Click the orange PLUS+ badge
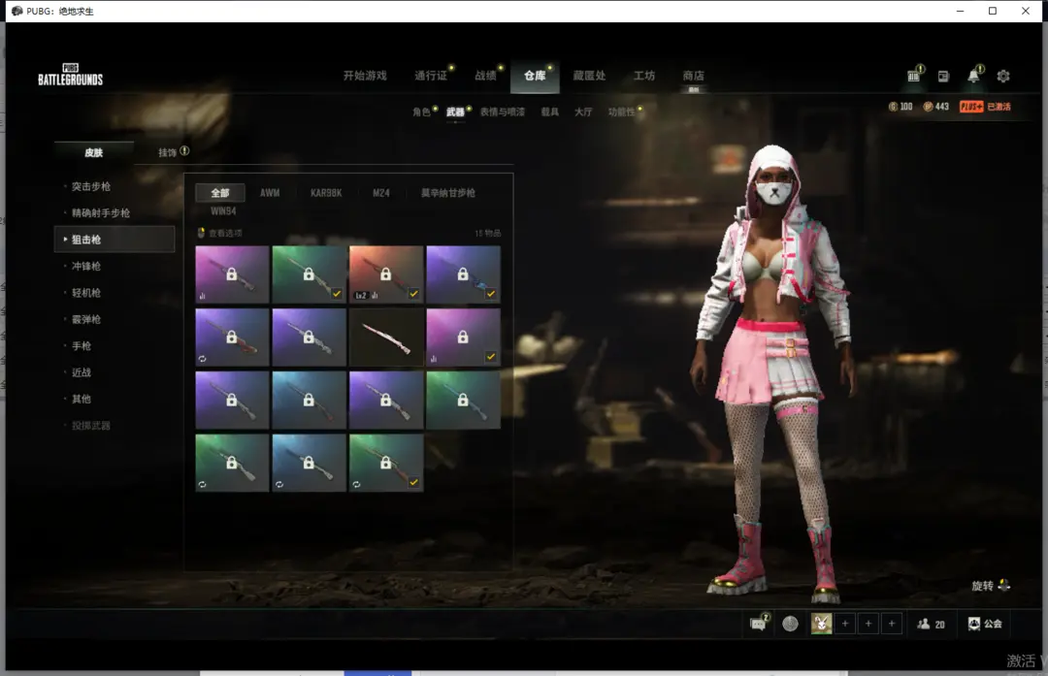 (971, 107)
